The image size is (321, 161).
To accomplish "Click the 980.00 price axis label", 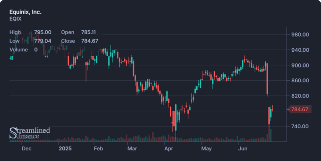I will pyautogui.click(x=300, y=35).
